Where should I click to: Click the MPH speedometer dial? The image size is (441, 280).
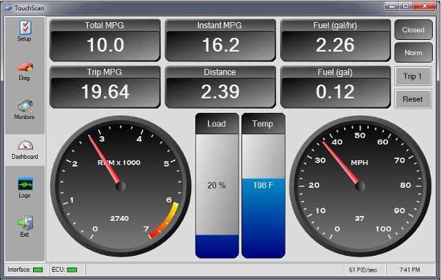pyautogui.click(x=359, y=186)
